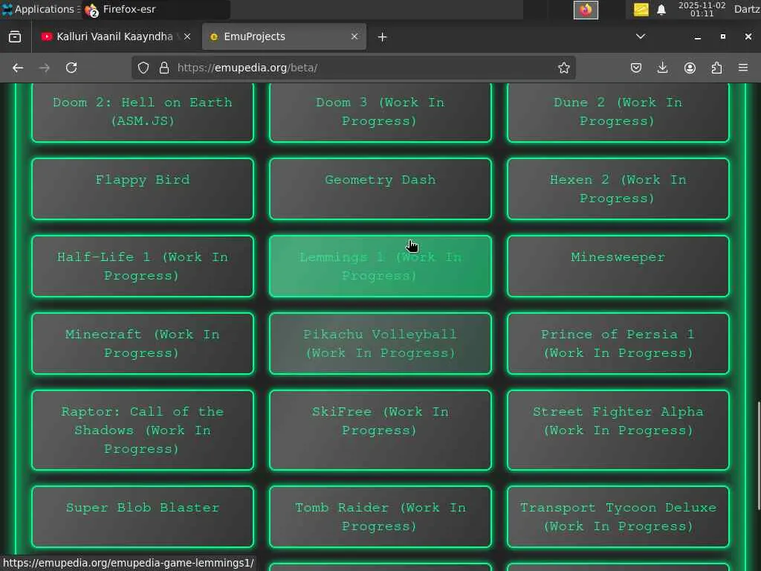
Task: Show site security lock information
Action: pyautogui.click(x=164, y=68)
